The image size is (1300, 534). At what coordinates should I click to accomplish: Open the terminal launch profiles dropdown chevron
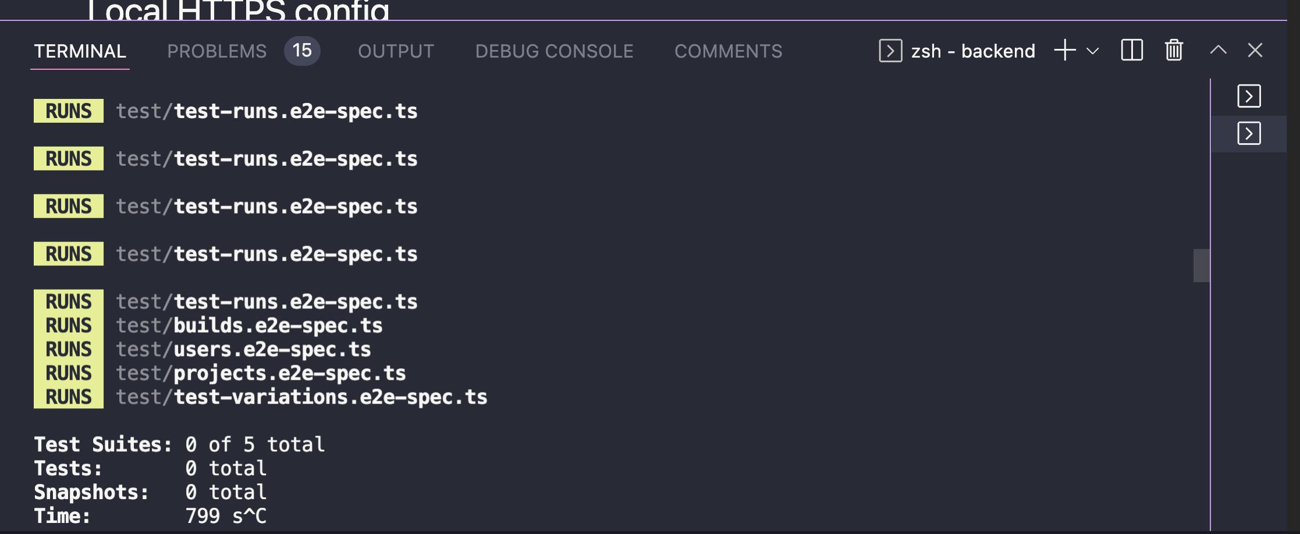pyautogui.click(x=1093, y=52)
